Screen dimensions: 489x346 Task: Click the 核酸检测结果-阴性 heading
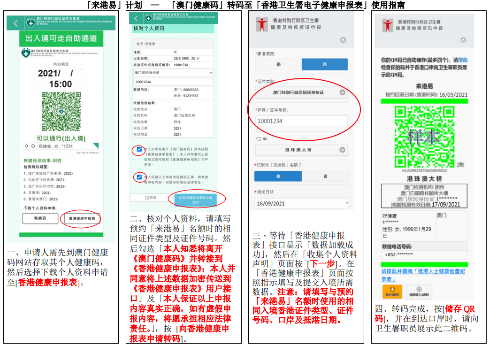pos(43,161)
